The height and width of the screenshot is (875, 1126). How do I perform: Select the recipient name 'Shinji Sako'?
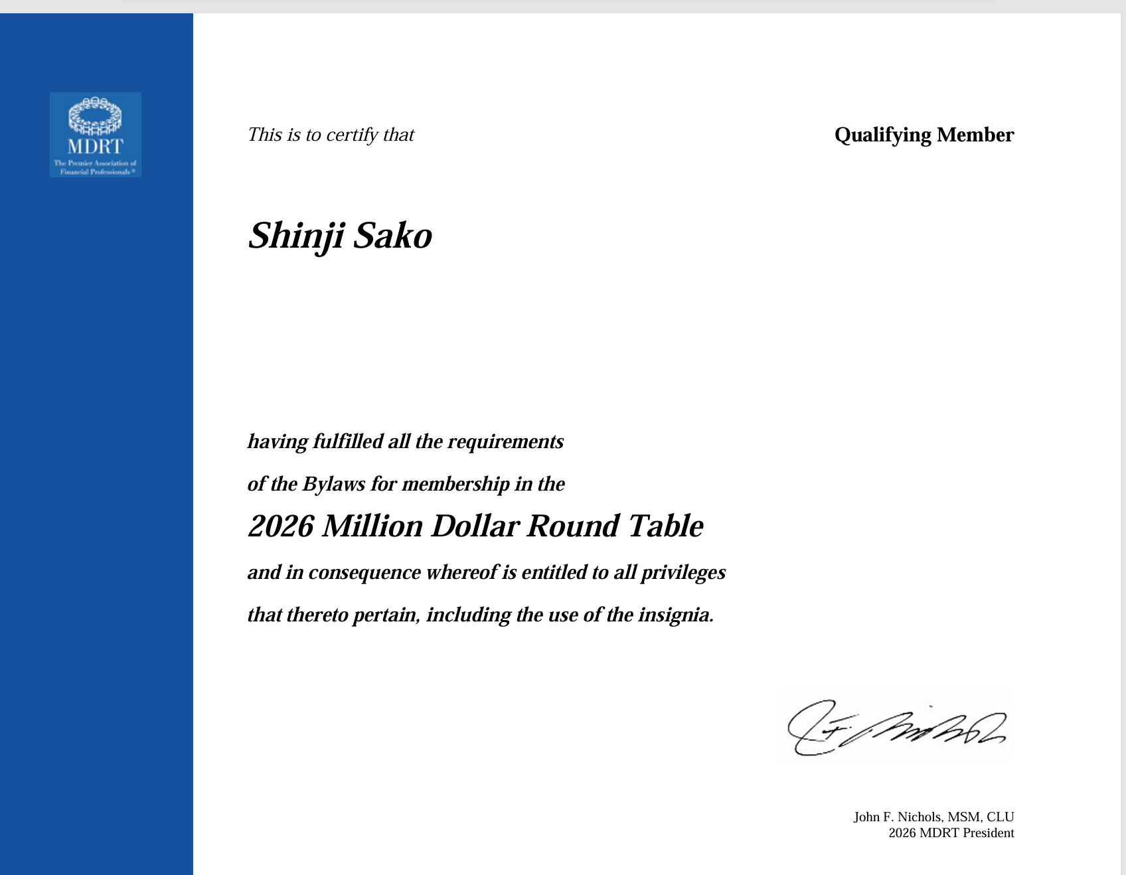[339, 236]
